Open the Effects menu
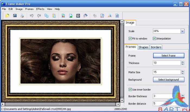Viewport: 190px width, 112px height. pyautogui.click(x=40, y=9)
